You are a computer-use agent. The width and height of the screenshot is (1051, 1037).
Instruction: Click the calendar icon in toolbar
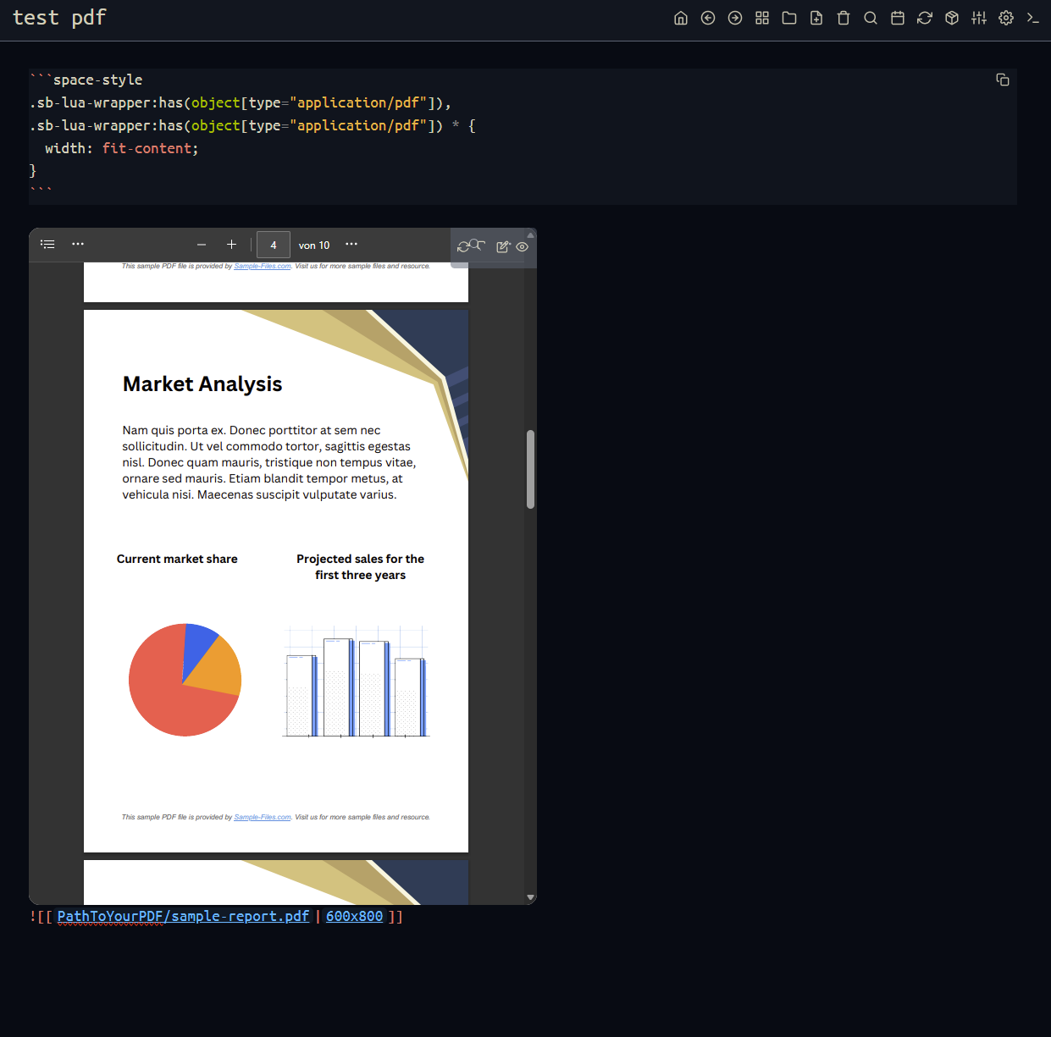coord(898,18)
